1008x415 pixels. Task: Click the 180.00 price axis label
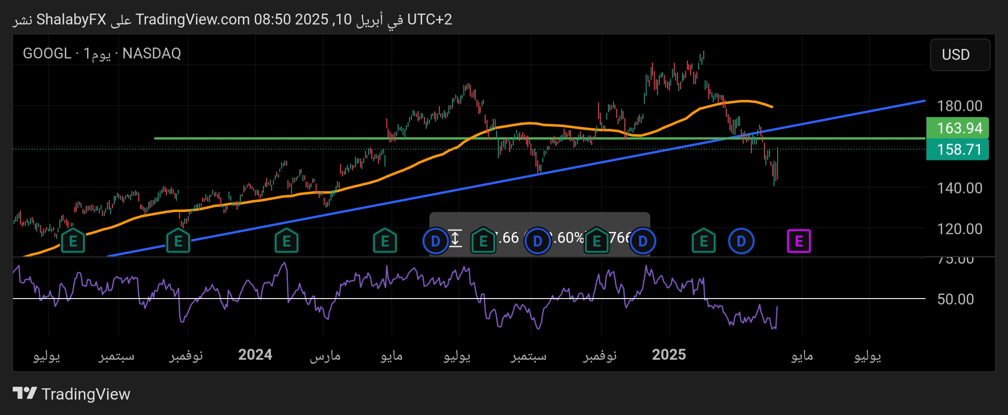[959, 106]
